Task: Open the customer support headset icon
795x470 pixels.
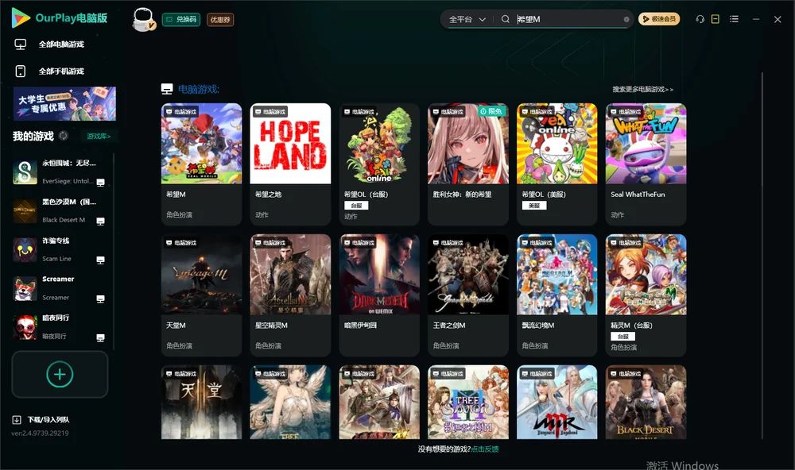Action: [700, 19]
